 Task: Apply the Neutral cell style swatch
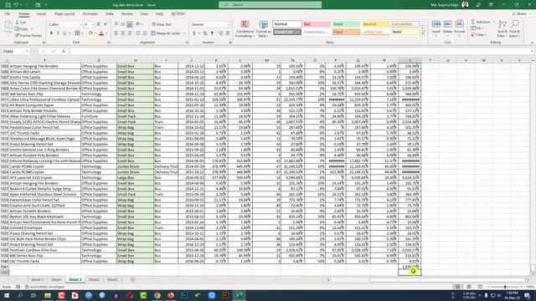(x=376, y=24)
